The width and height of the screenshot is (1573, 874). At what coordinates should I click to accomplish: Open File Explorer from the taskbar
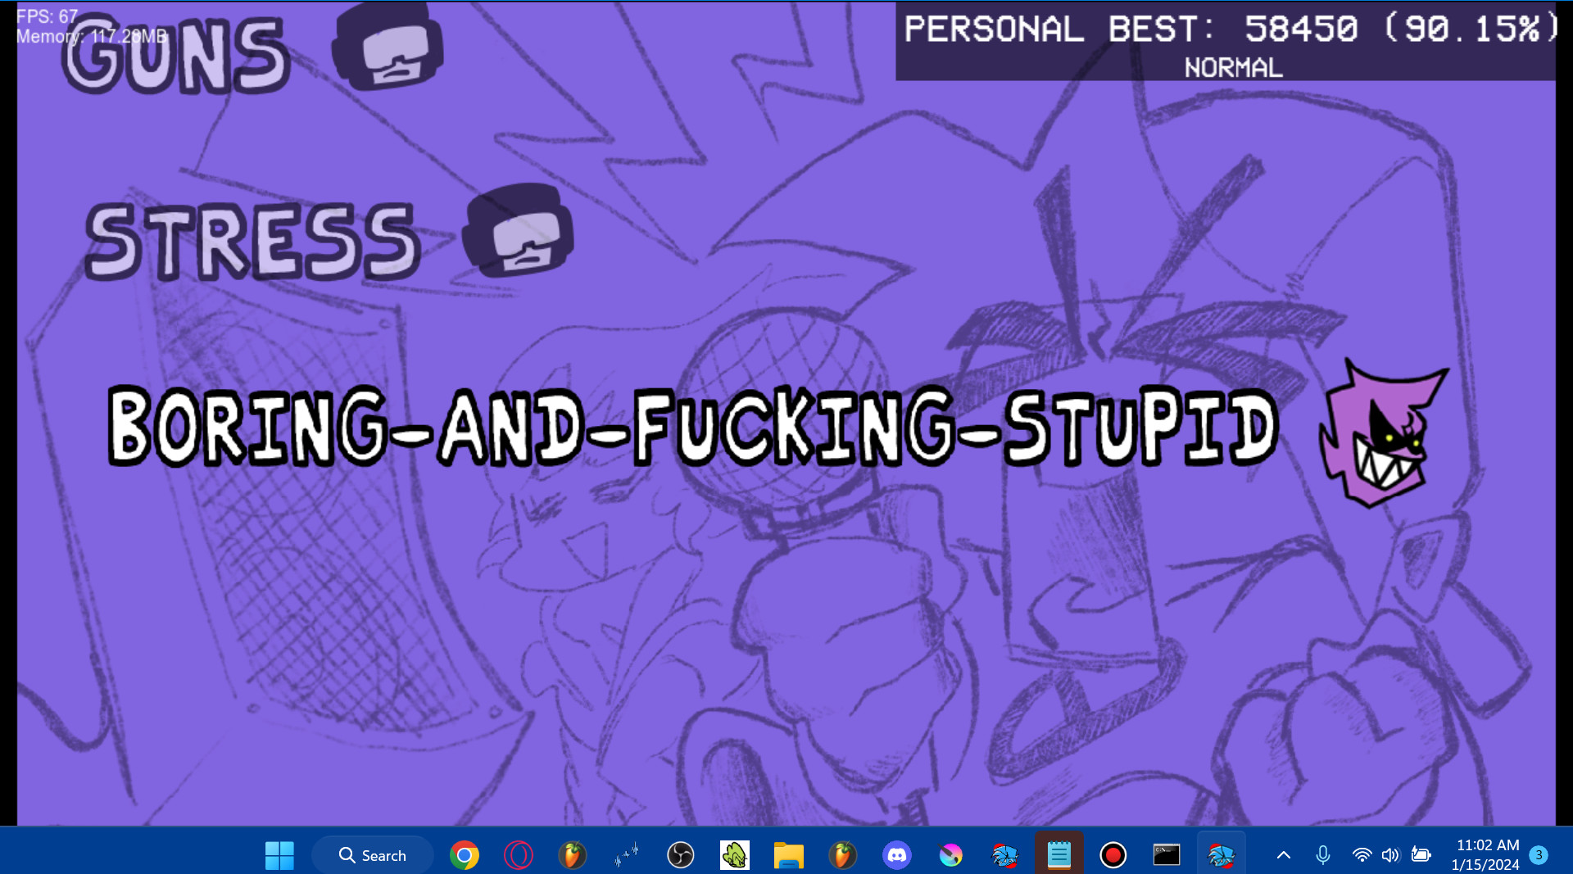(x=789, y=855)
